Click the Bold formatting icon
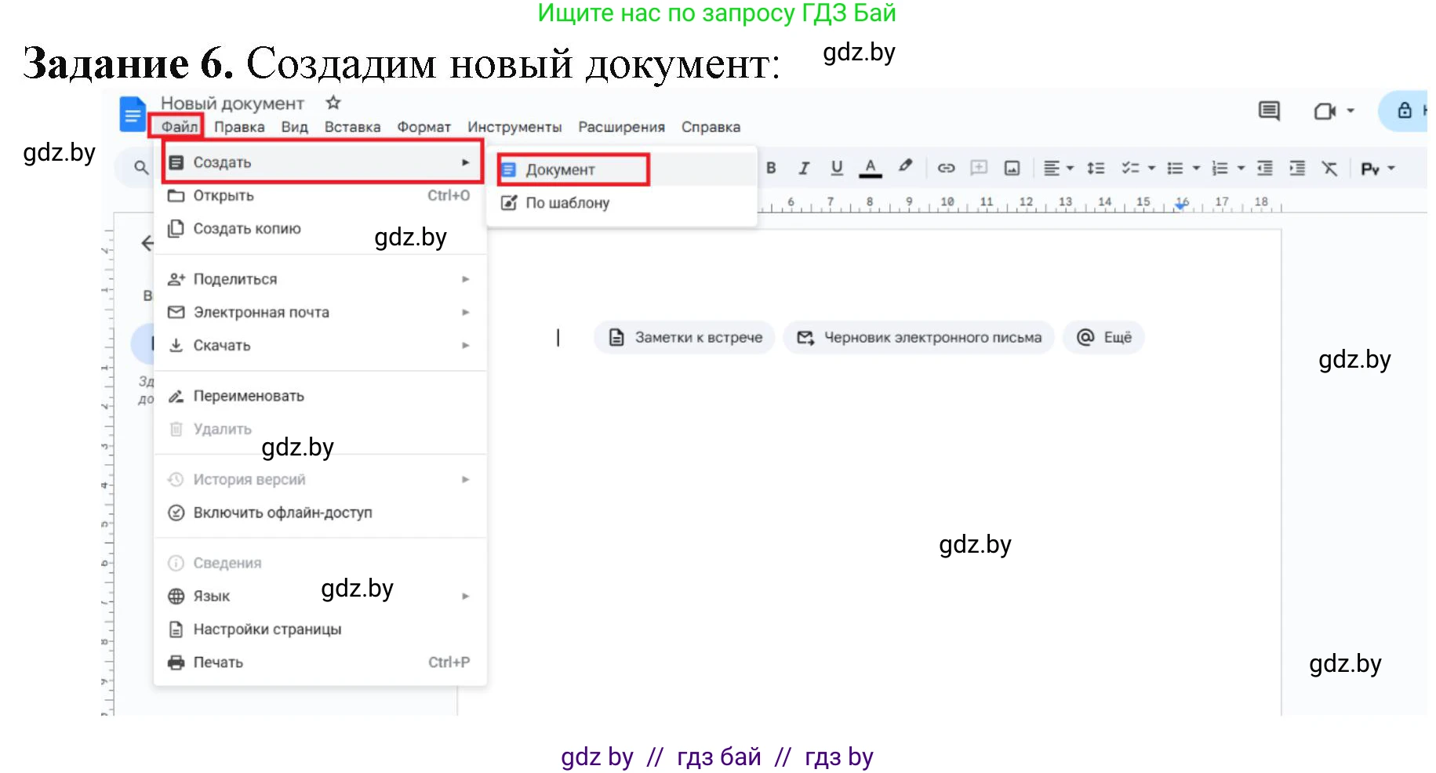The image size is (1436, 773). 771,168
